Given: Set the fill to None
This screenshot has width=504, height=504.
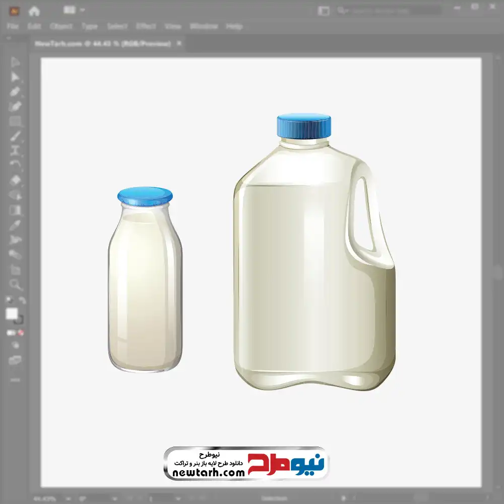Looking at the screenshot, I should click(x=21, y=333).
